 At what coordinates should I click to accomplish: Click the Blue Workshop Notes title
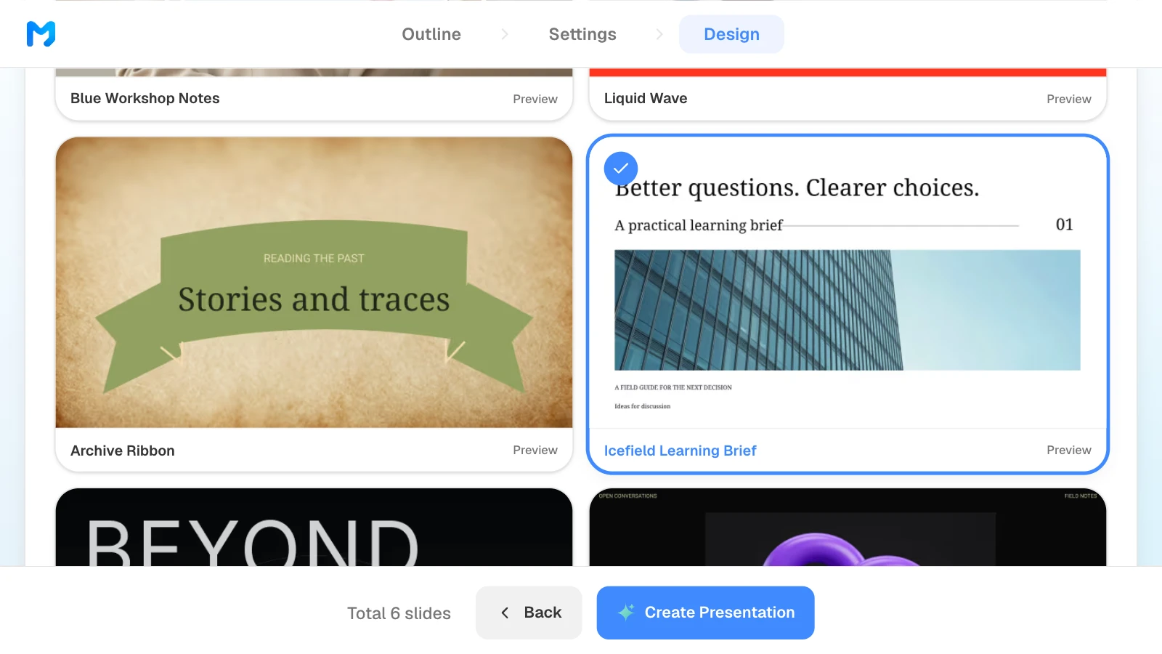[145, 98]
